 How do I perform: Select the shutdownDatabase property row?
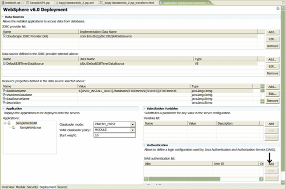(x=127, y=95)
